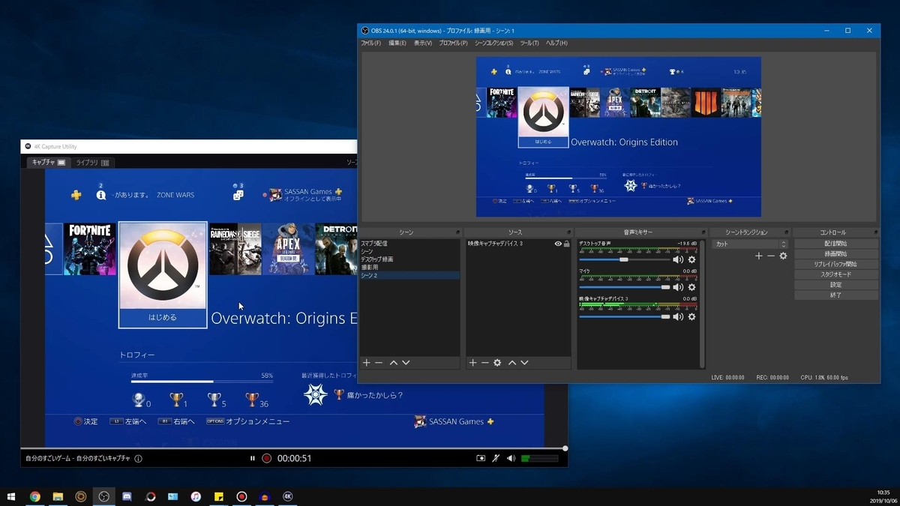Screen dimensions: 900x506
Task: Add a new source with the plus icon
Action: coord(472,363)
